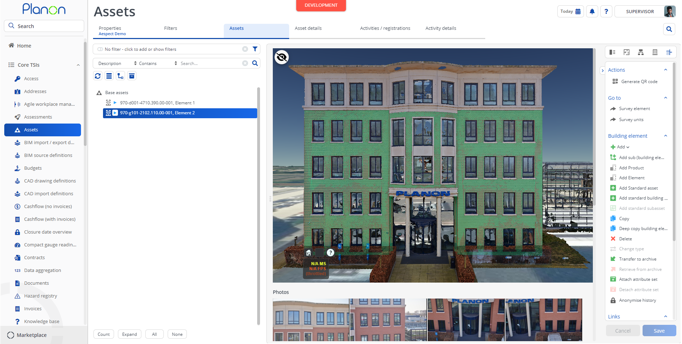The width and height of the screenshot is (682, 344).
Task: Click Transfer to archive
Action: coord(633,259)
